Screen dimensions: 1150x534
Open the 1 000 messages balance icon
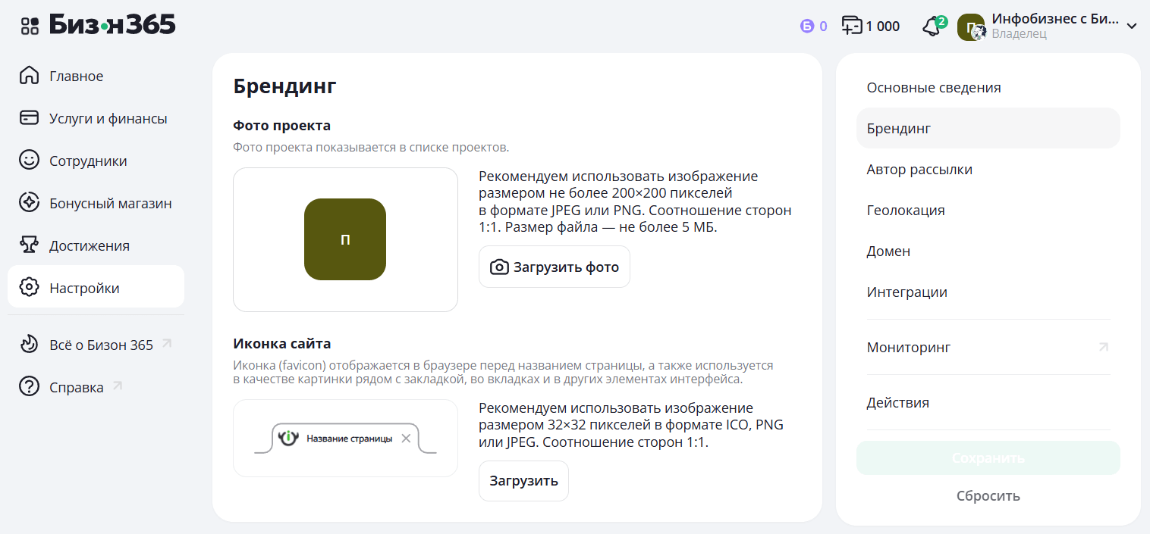click(x=853, y=26)
